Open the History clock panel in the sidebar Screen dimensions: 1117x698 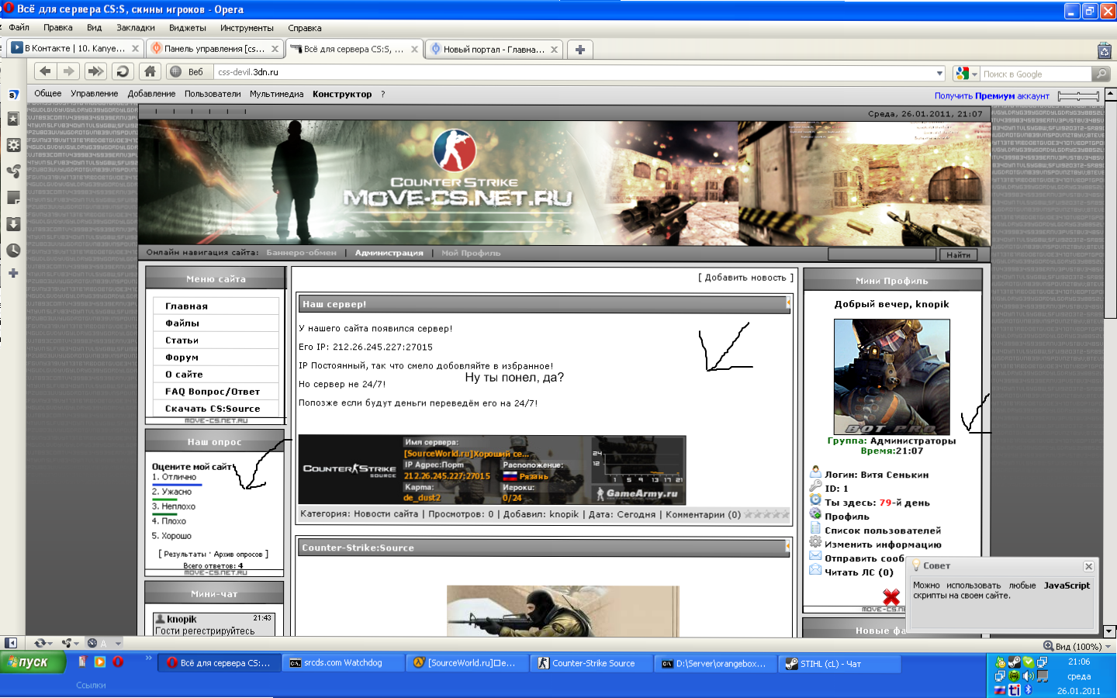click(13, 251)
